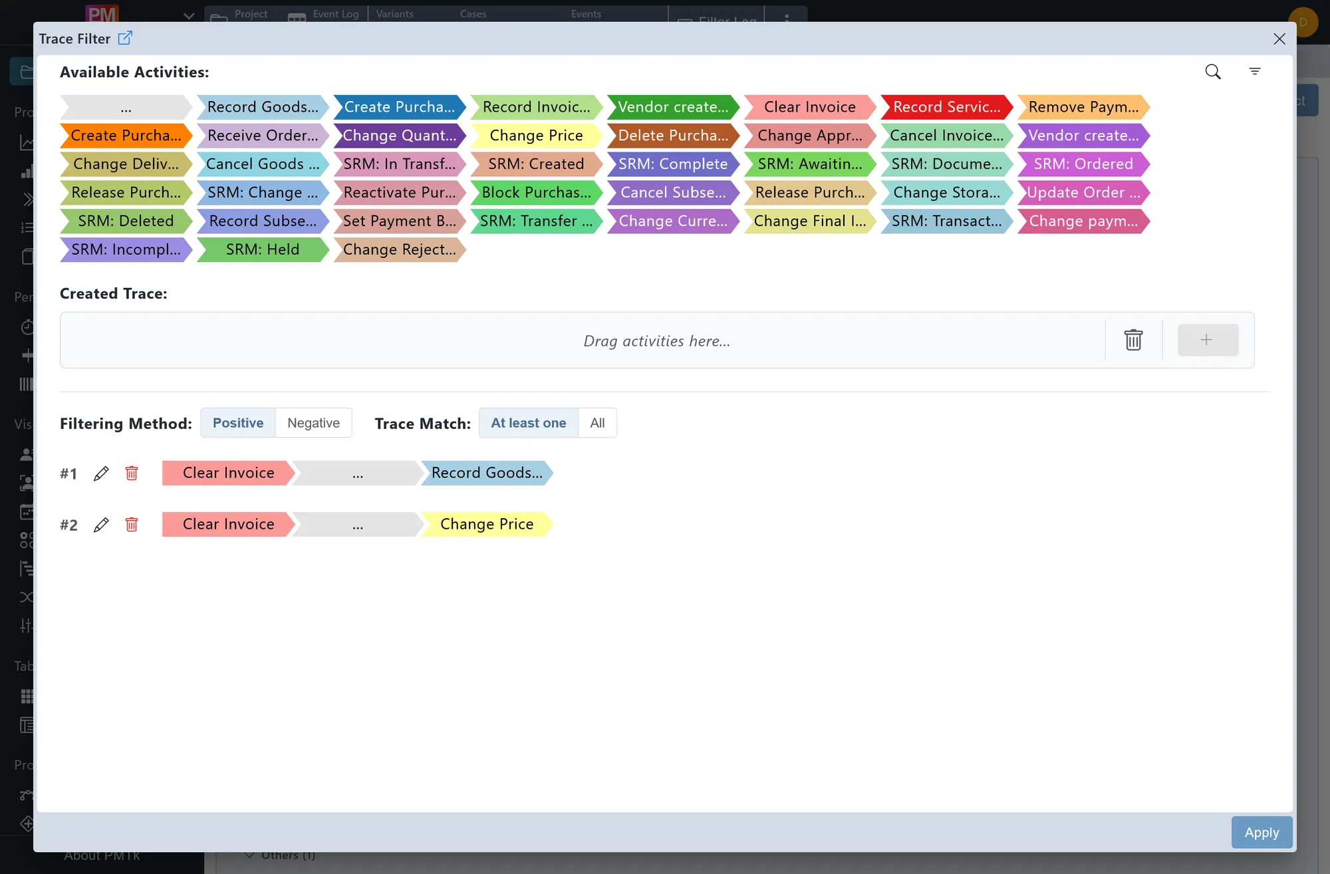Screen dimensions: 1330x874
Task: Select the SRM: Awaitin... activity
Action: coord(810,164)
